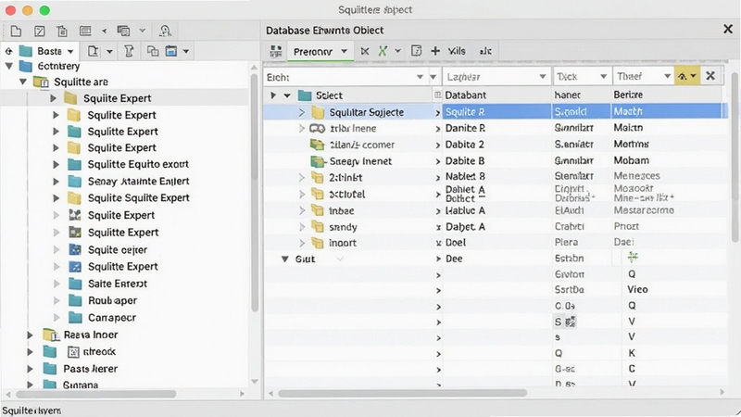Open dropdown arrow next to the page icon
The image size is (741, 417).
click(109, 52)
